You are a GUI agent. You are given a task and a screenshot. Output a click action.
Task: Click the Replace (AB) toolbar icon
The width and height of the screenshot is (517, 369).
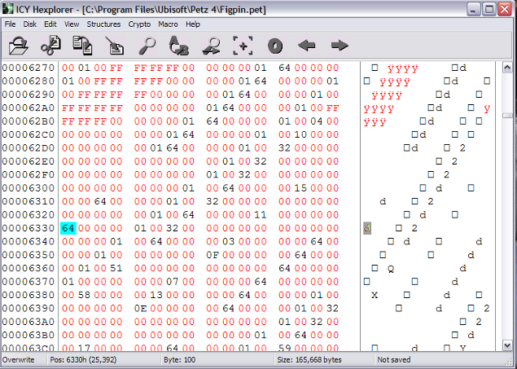[x=178, y=46]
